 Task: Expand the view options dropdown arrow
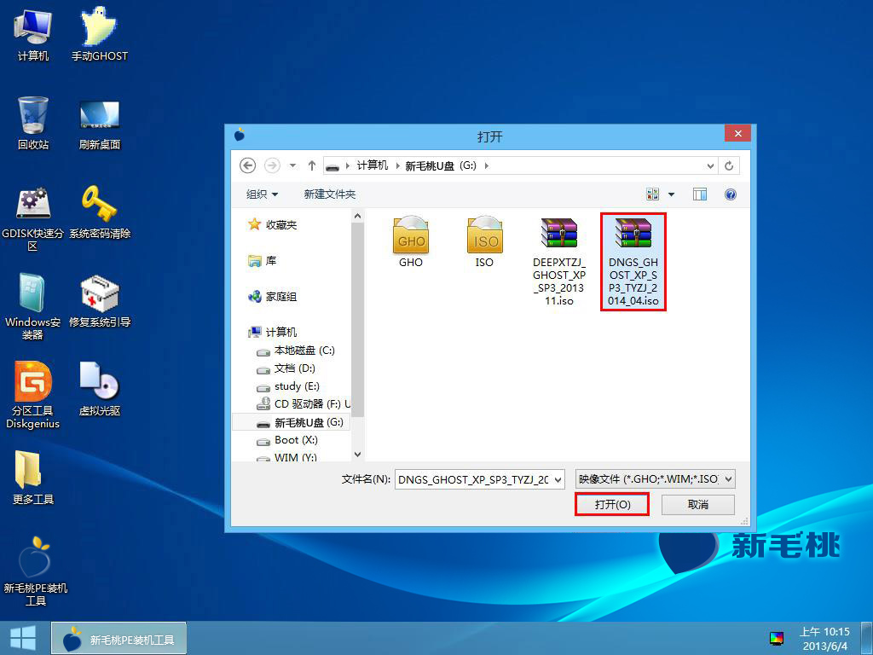(x=672, y=194)
